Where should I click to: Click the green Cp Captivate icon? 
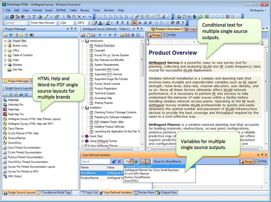click(x=200, y=17)
